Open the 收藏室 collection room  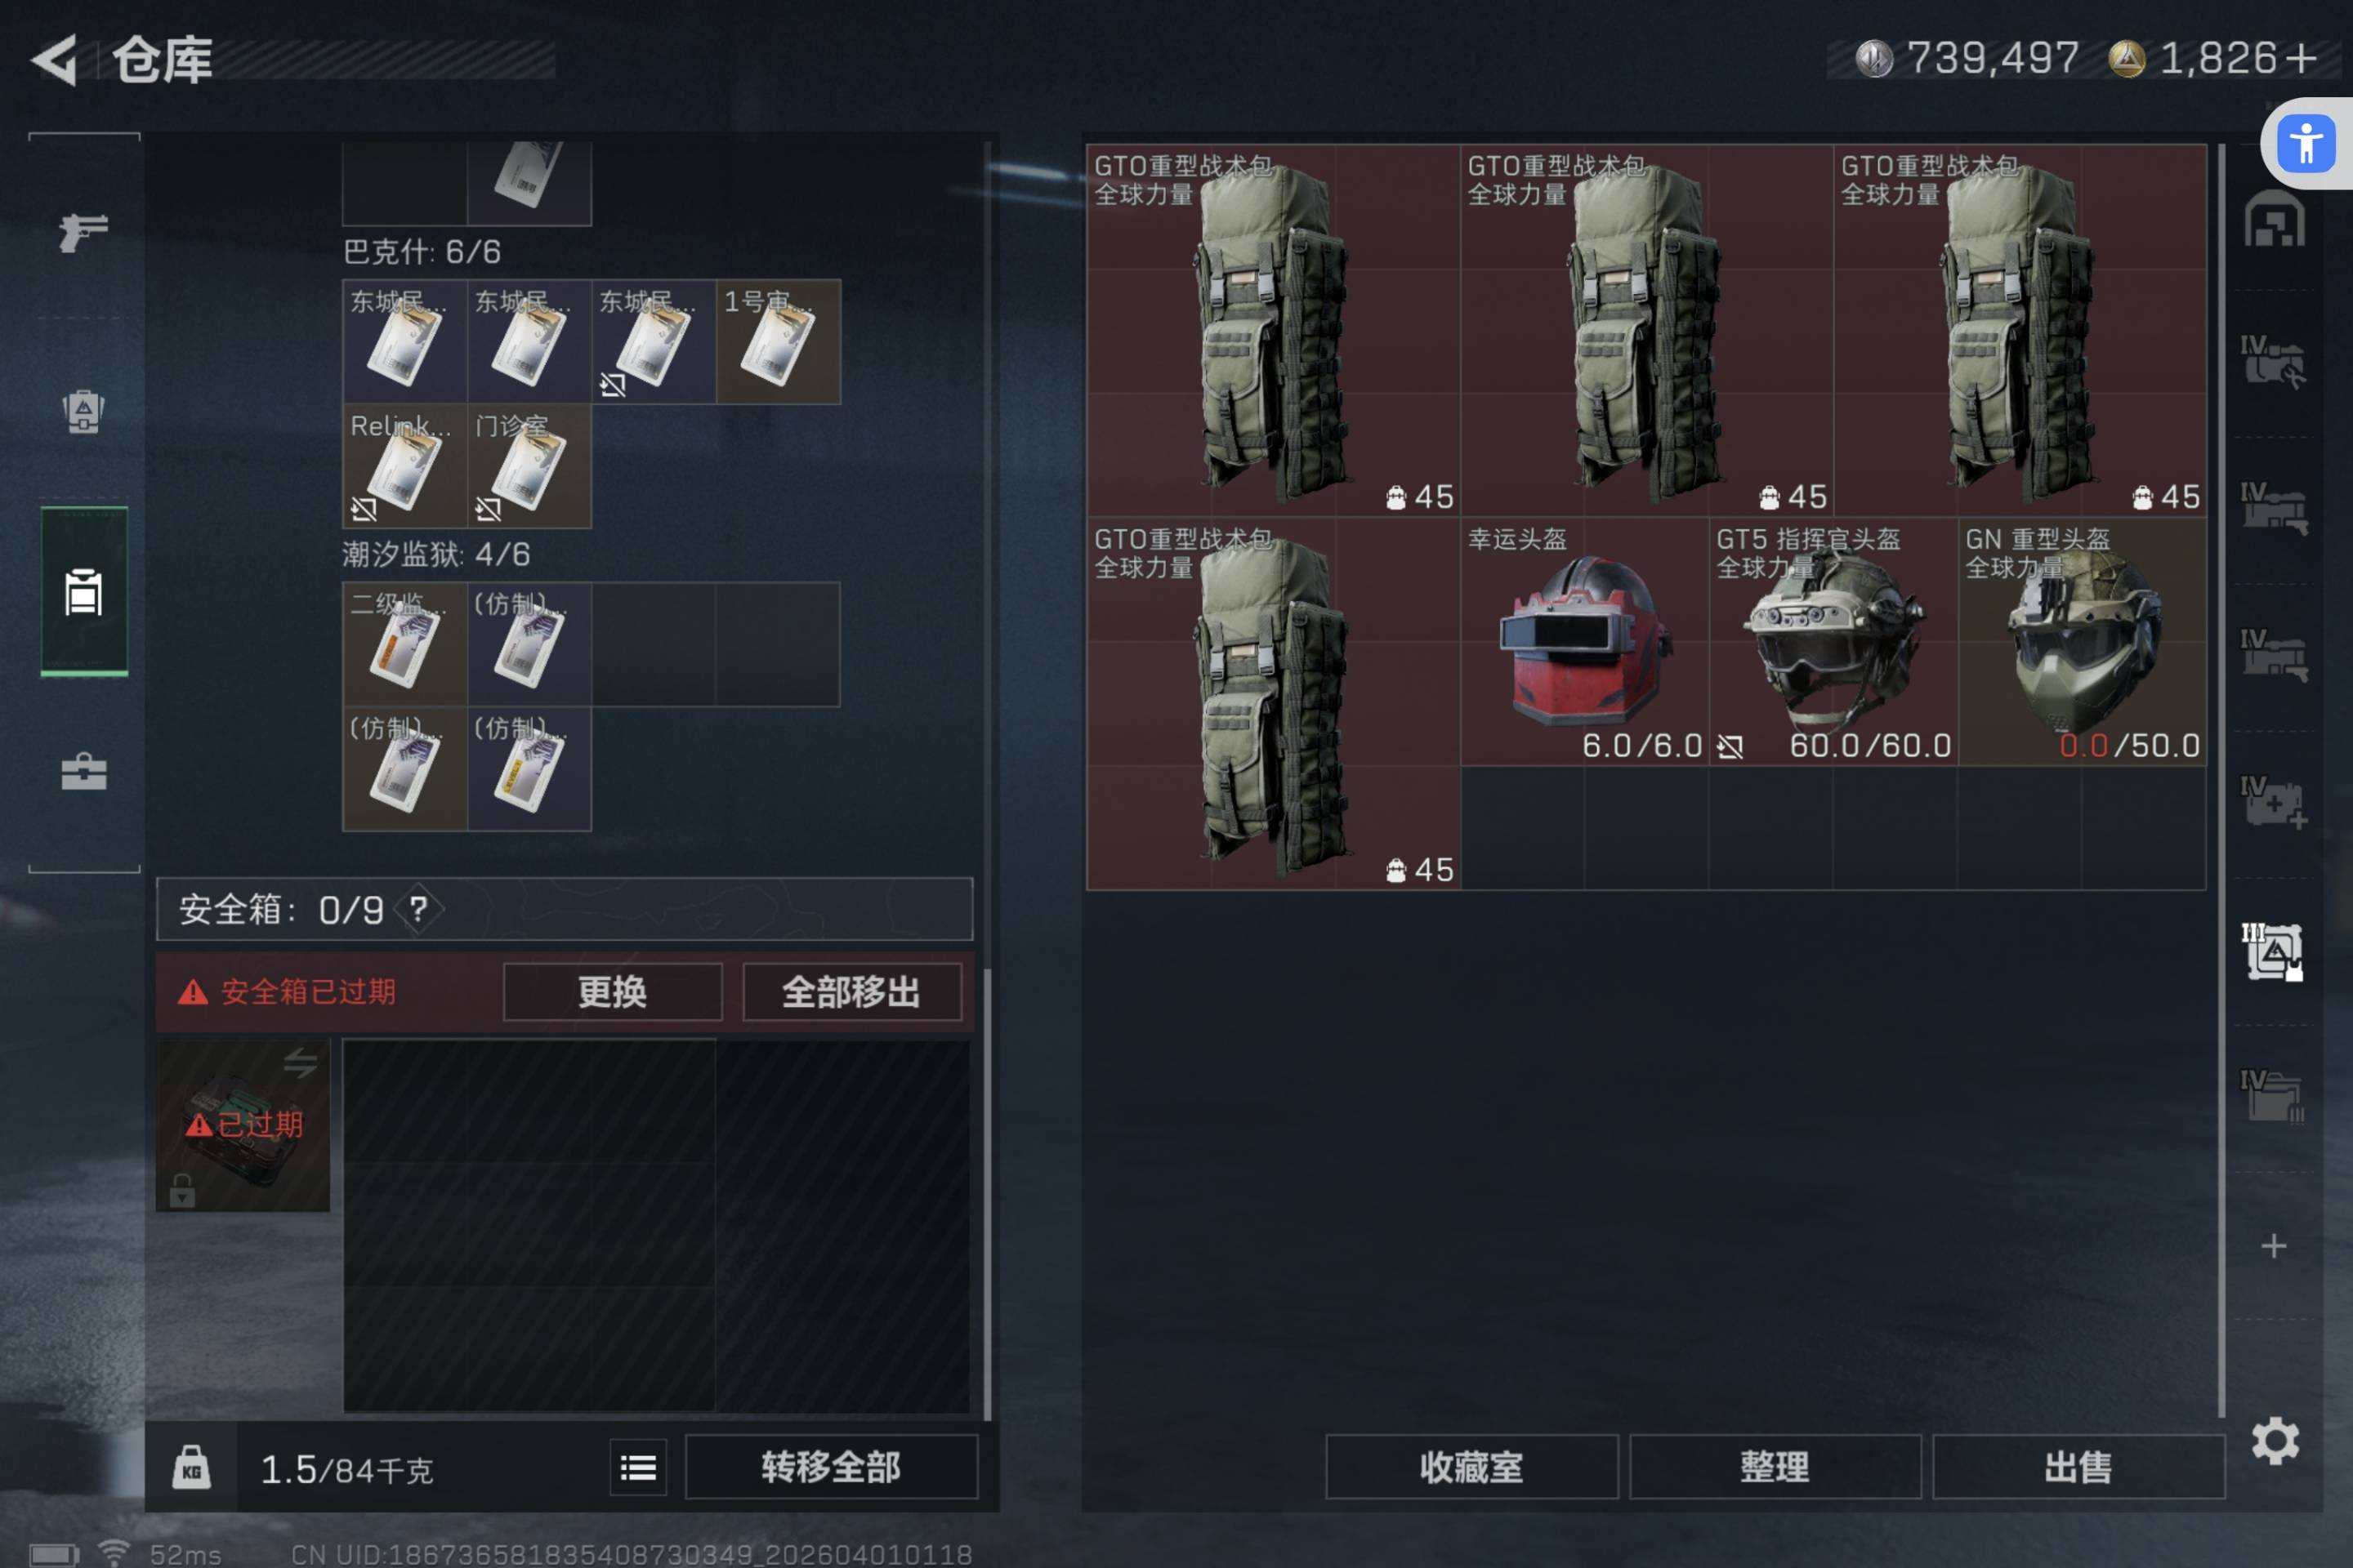(x=1471, y=1467)
